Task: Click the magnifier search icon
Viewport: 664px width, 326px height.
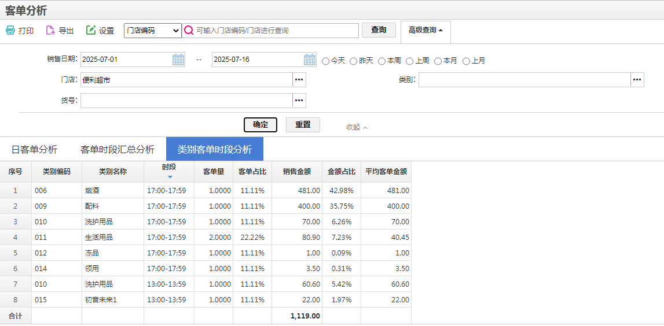Action: point(189,31)
